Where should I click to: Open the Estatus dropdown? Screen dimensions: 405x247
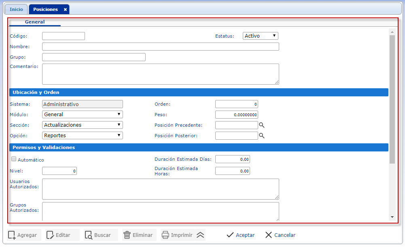(261, 36)
